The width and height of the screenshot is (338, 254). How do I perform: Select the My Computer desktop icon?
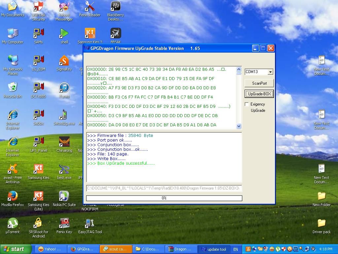[13, 36]
